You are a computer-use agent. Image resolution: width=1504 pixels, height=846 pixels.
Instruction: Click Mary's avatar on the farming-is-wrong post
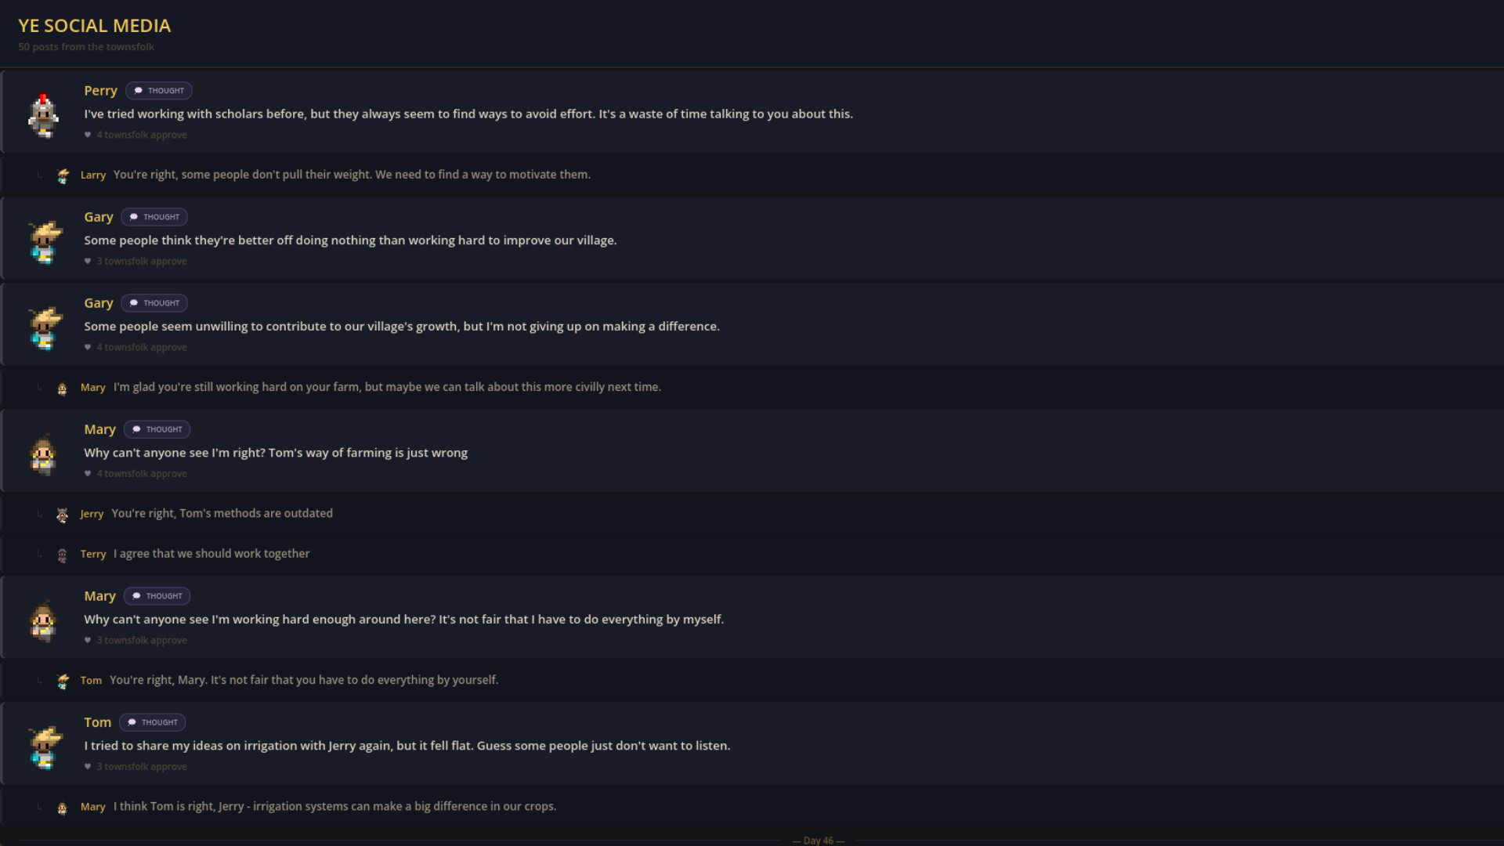44,454
